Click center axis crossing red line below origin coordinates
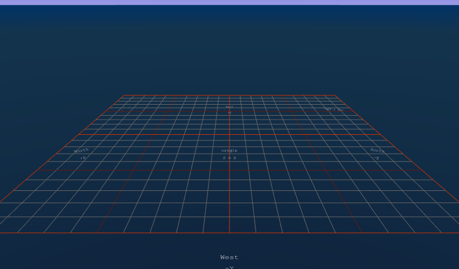Viewport: 459px width, 269px height. (230, 170)
